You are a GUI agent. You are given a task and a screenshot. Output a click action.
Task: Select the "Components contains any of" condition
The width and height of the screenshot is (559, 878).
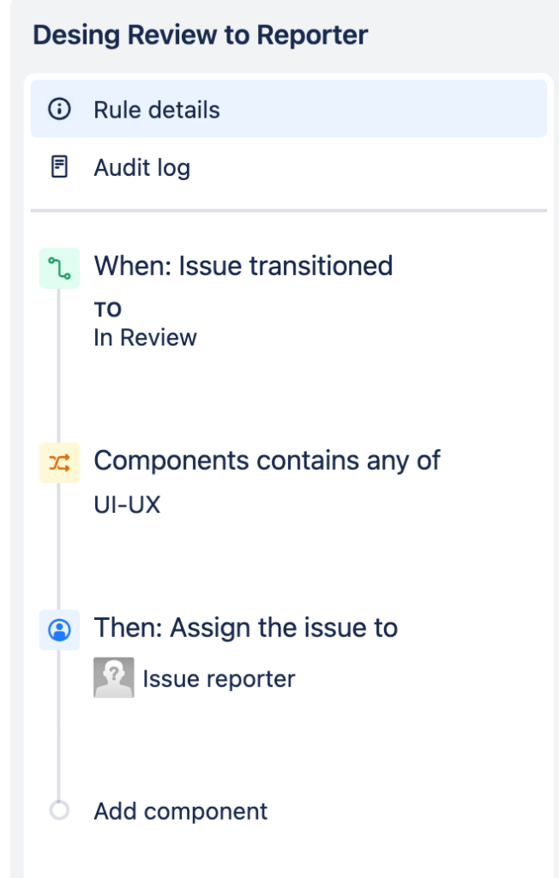click(x=267, y=460)
